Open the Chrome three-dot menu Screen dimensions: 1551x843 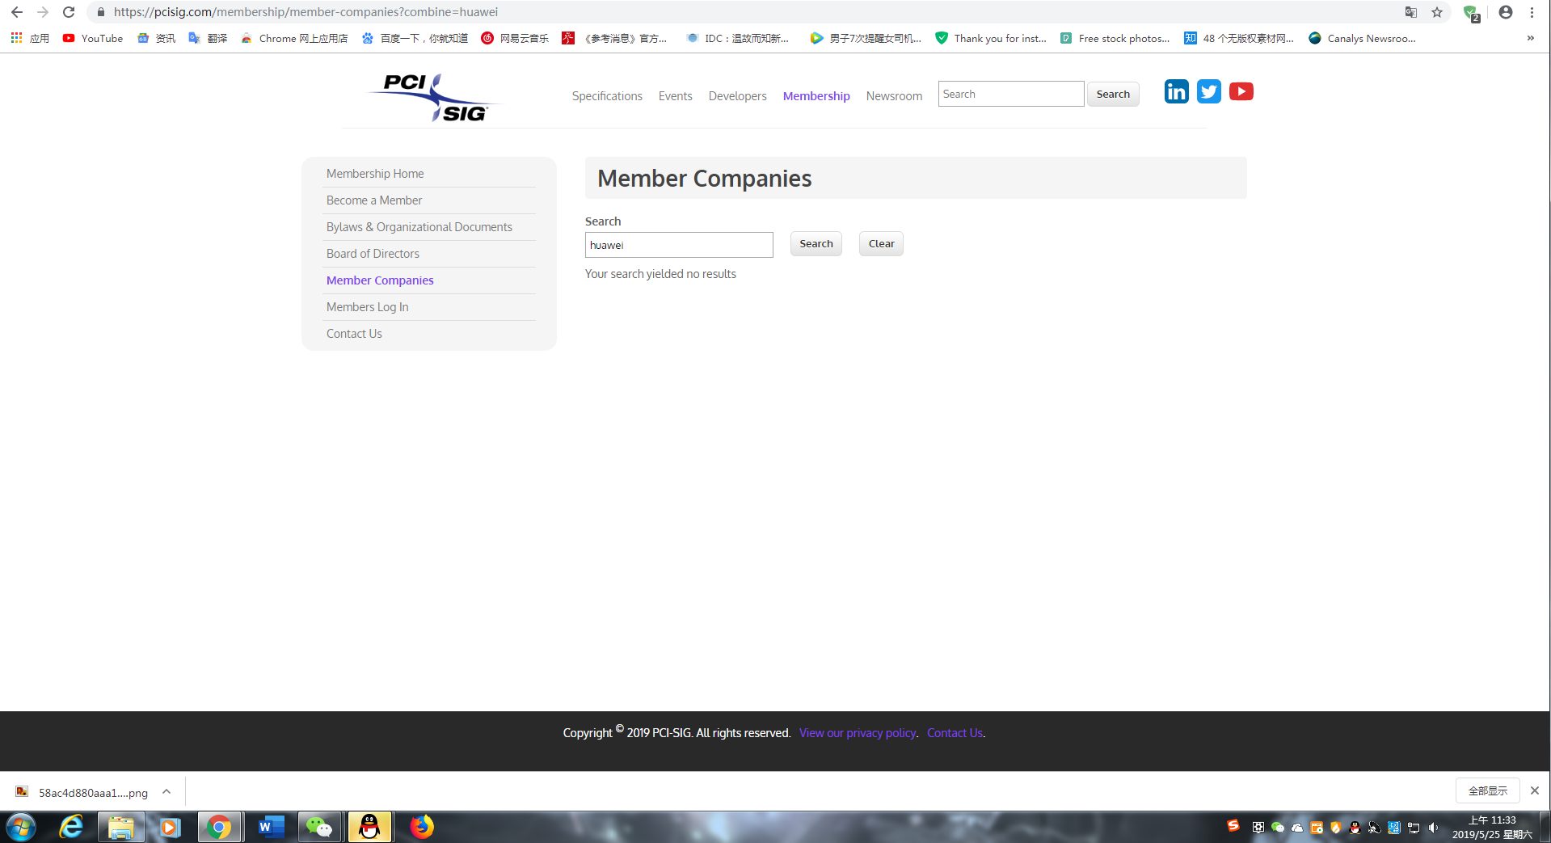coord(1532,12)
